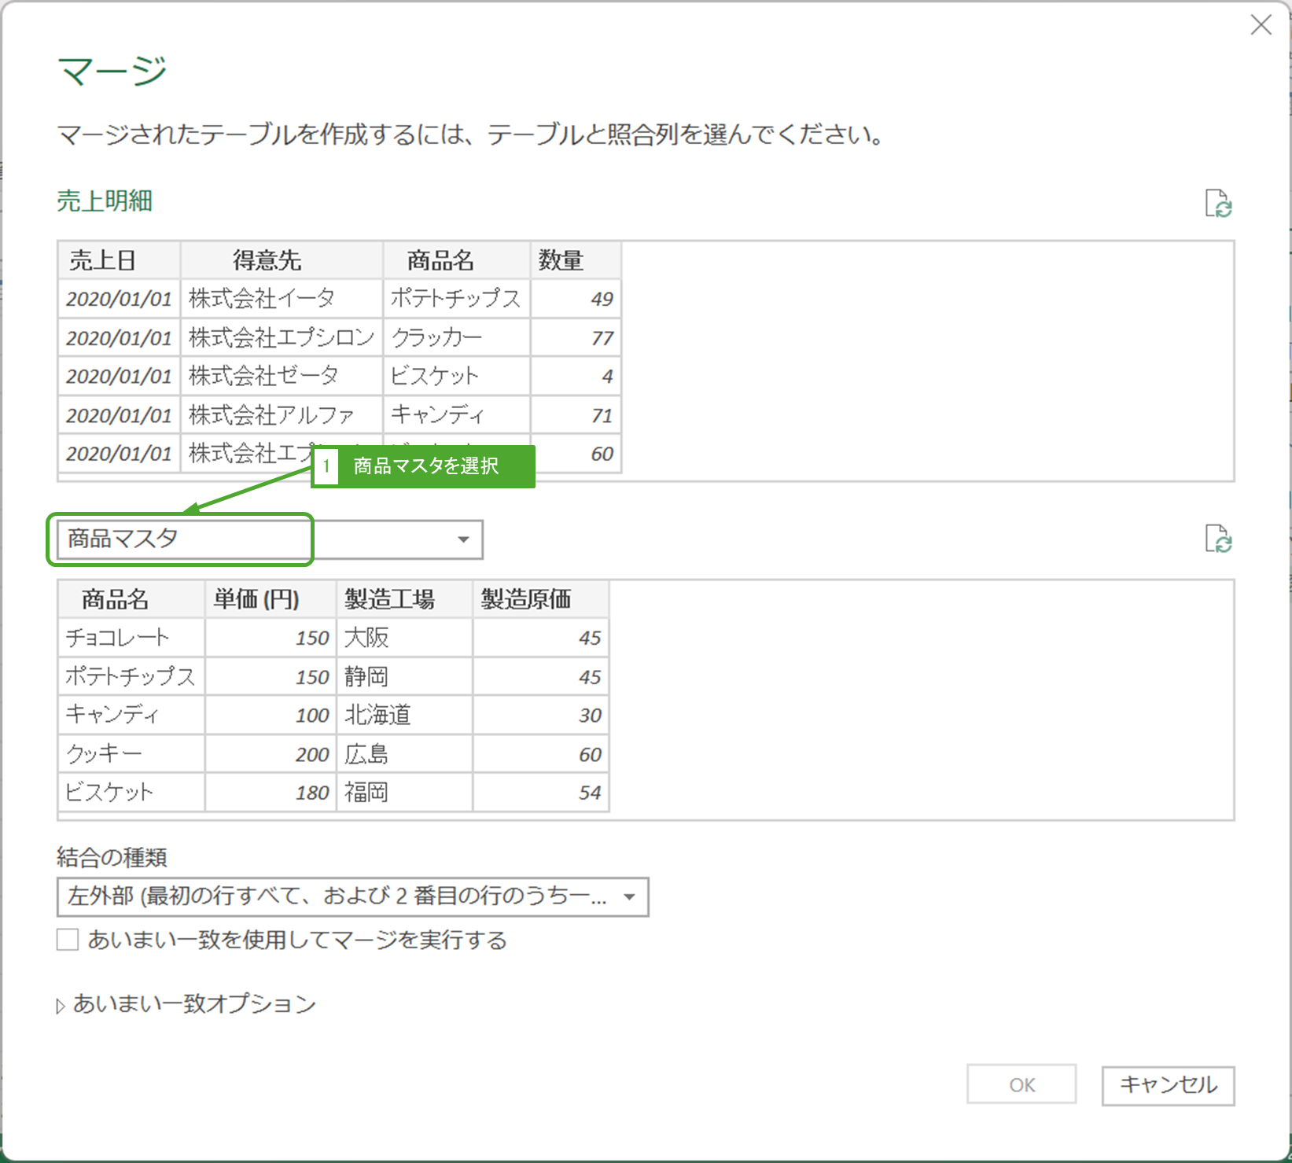Select 数量 column header
This screenshot has height=1163, width=1292.
(561, 260)
